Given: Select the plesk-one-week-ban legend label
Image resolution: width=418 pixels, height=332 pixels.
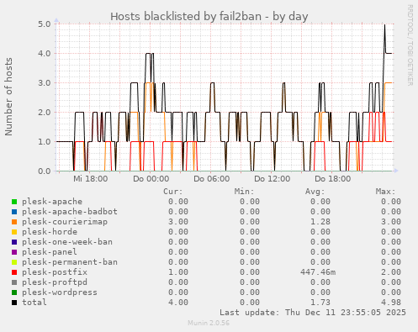Looking at the screenshot, I should (67, 242).
